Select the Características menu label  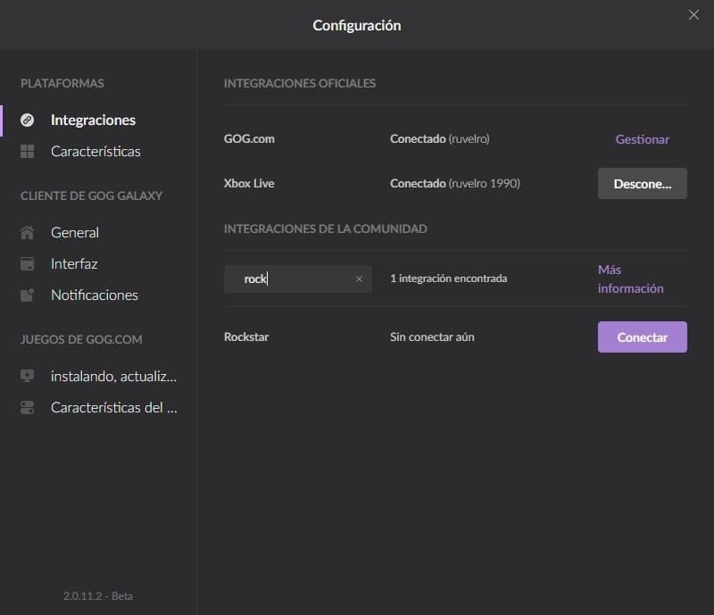95,152
